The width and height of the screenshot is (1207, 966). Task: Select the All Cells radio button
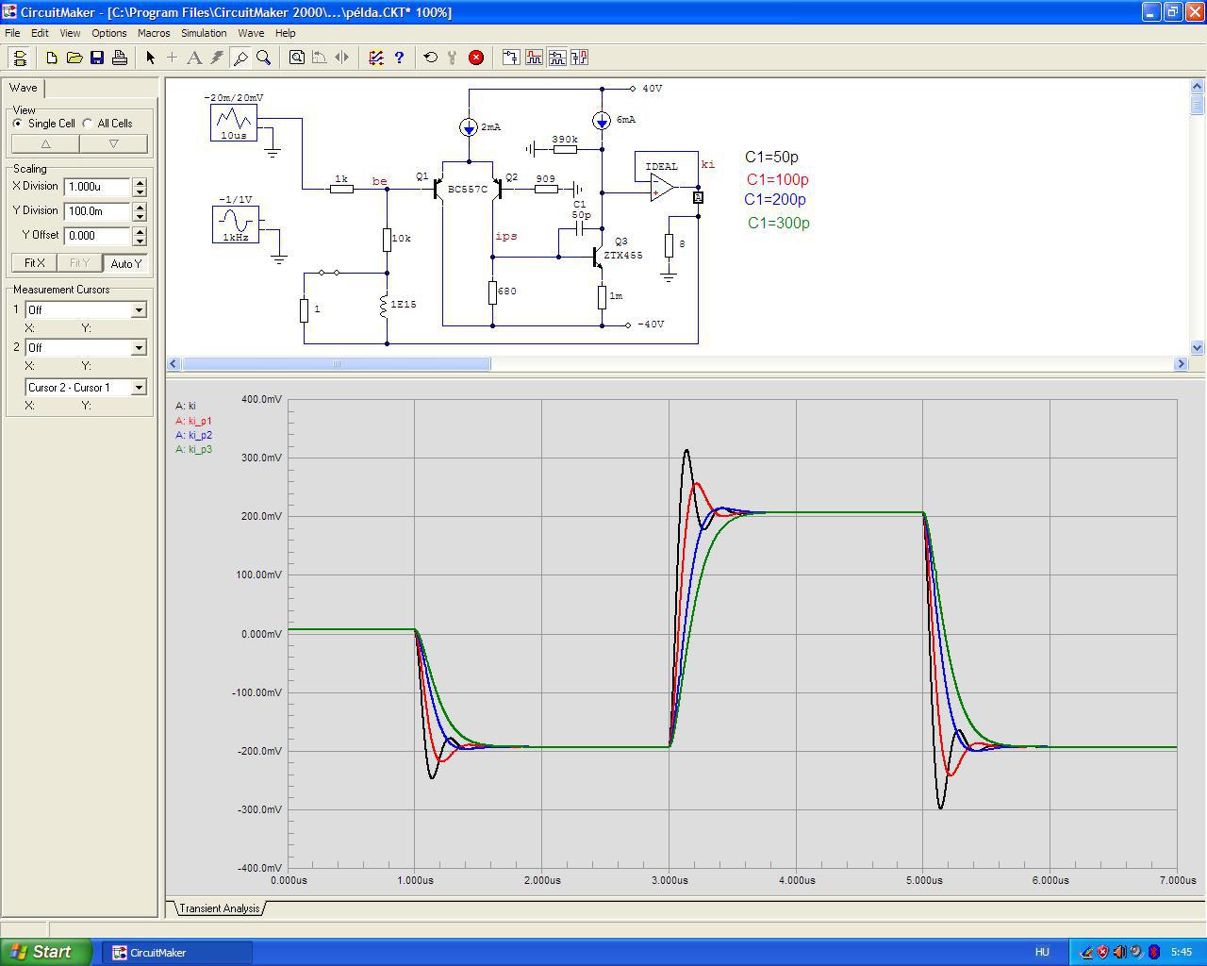(88, 124)
